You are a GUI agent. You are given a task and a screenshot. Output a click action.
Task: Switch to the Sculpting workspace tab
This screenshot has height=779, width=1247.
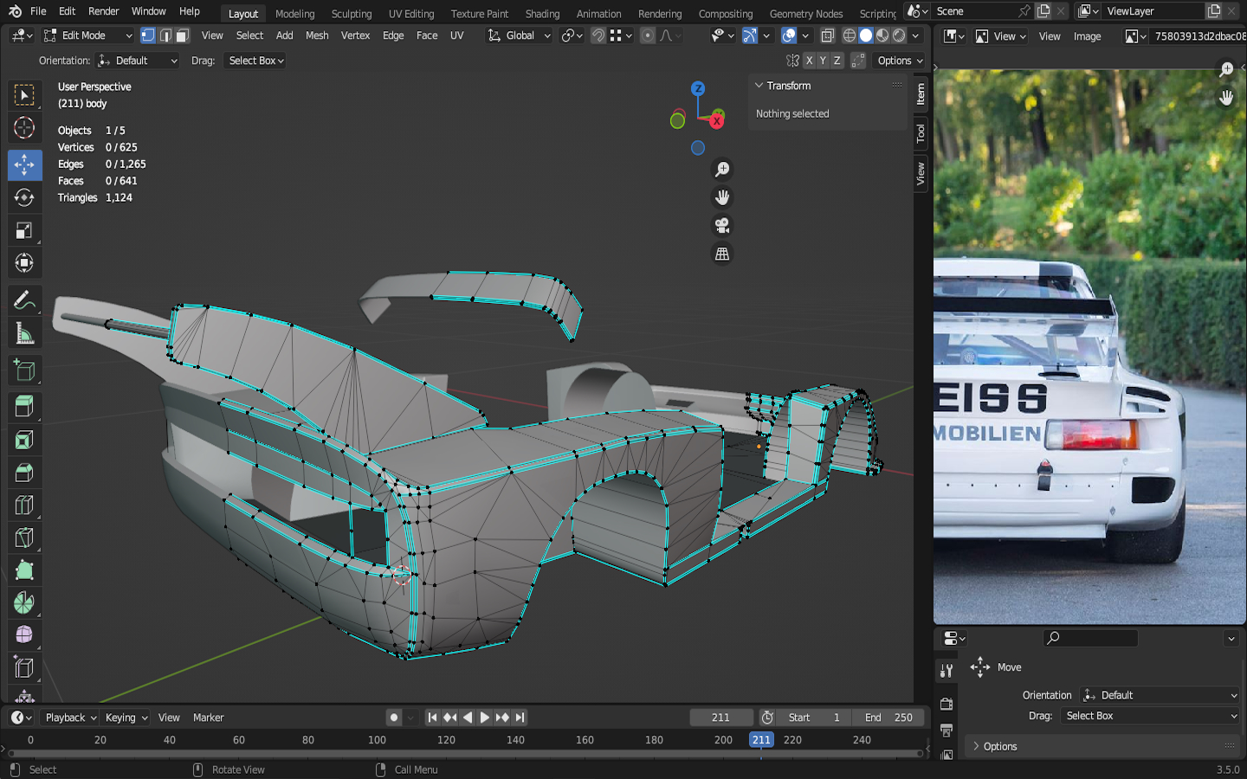coord(351,14)
